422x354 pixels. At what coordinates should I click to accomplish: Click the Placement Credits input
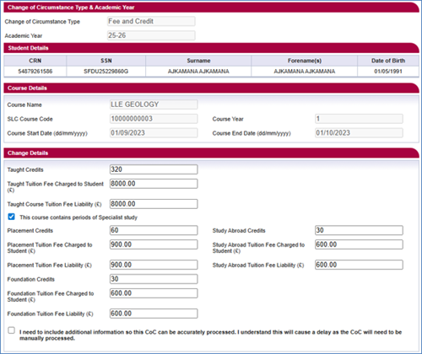click(x=154, y=230)
